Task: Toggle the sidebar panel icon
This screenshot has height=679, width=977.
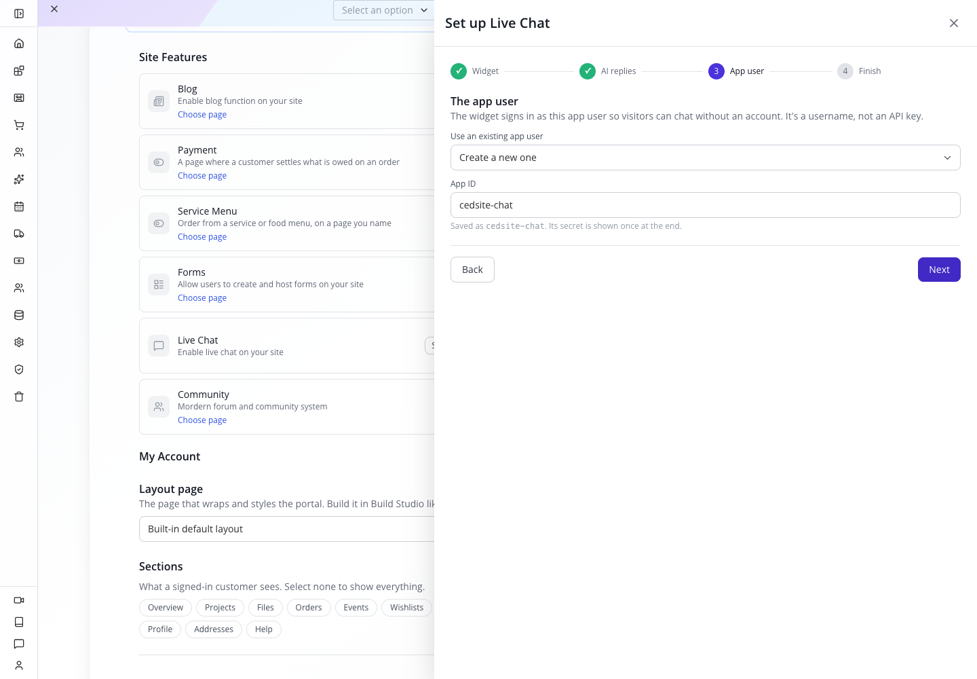Action: (x=19, y=14)
